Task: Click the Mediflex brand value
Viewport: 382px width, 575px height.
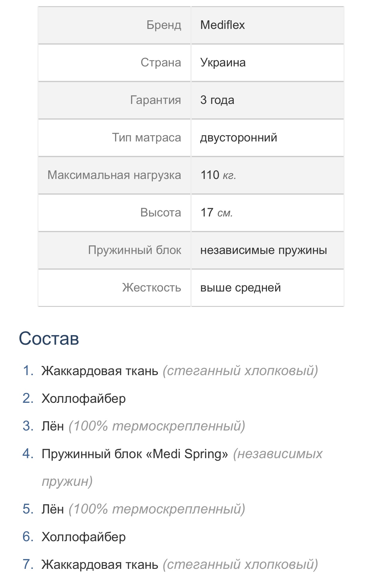Action: click(x=222, y=25)
